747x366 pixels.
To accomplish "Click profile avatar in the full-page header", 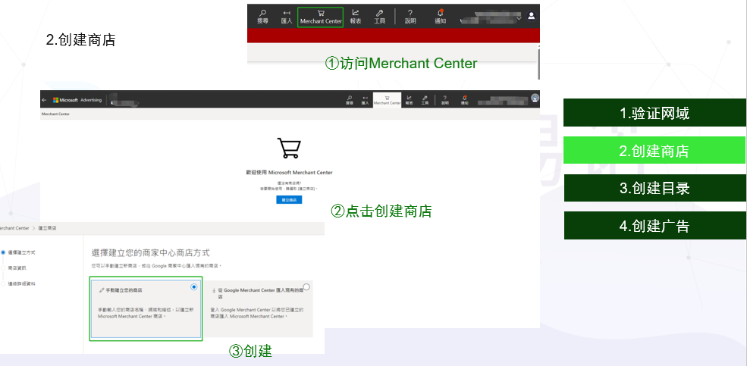I will click(x=535, y=98).
